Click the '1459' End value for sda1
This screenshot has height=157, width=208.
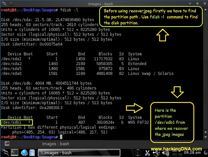pyautogui.click(x=80, y=59)
